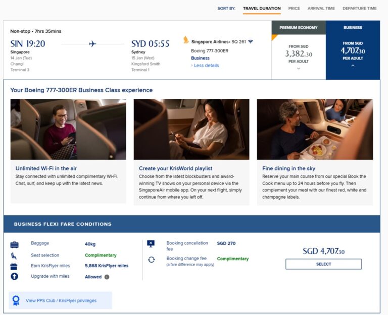
Task: Click the Singapore Airlines logo icon
Action: coord(186,40)
